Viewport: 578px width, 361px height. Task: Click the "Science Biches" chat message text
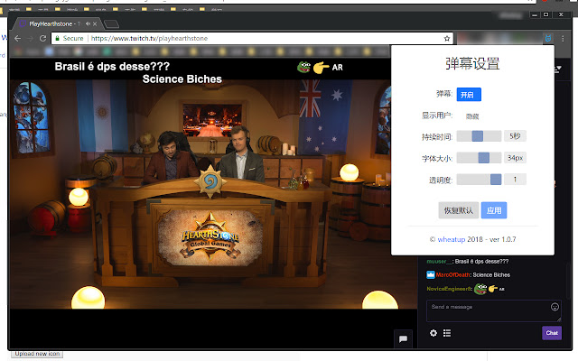491,274
